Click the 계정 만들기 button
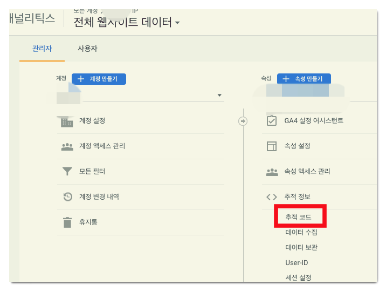386x291 pixels. click(x=99, y=79)
